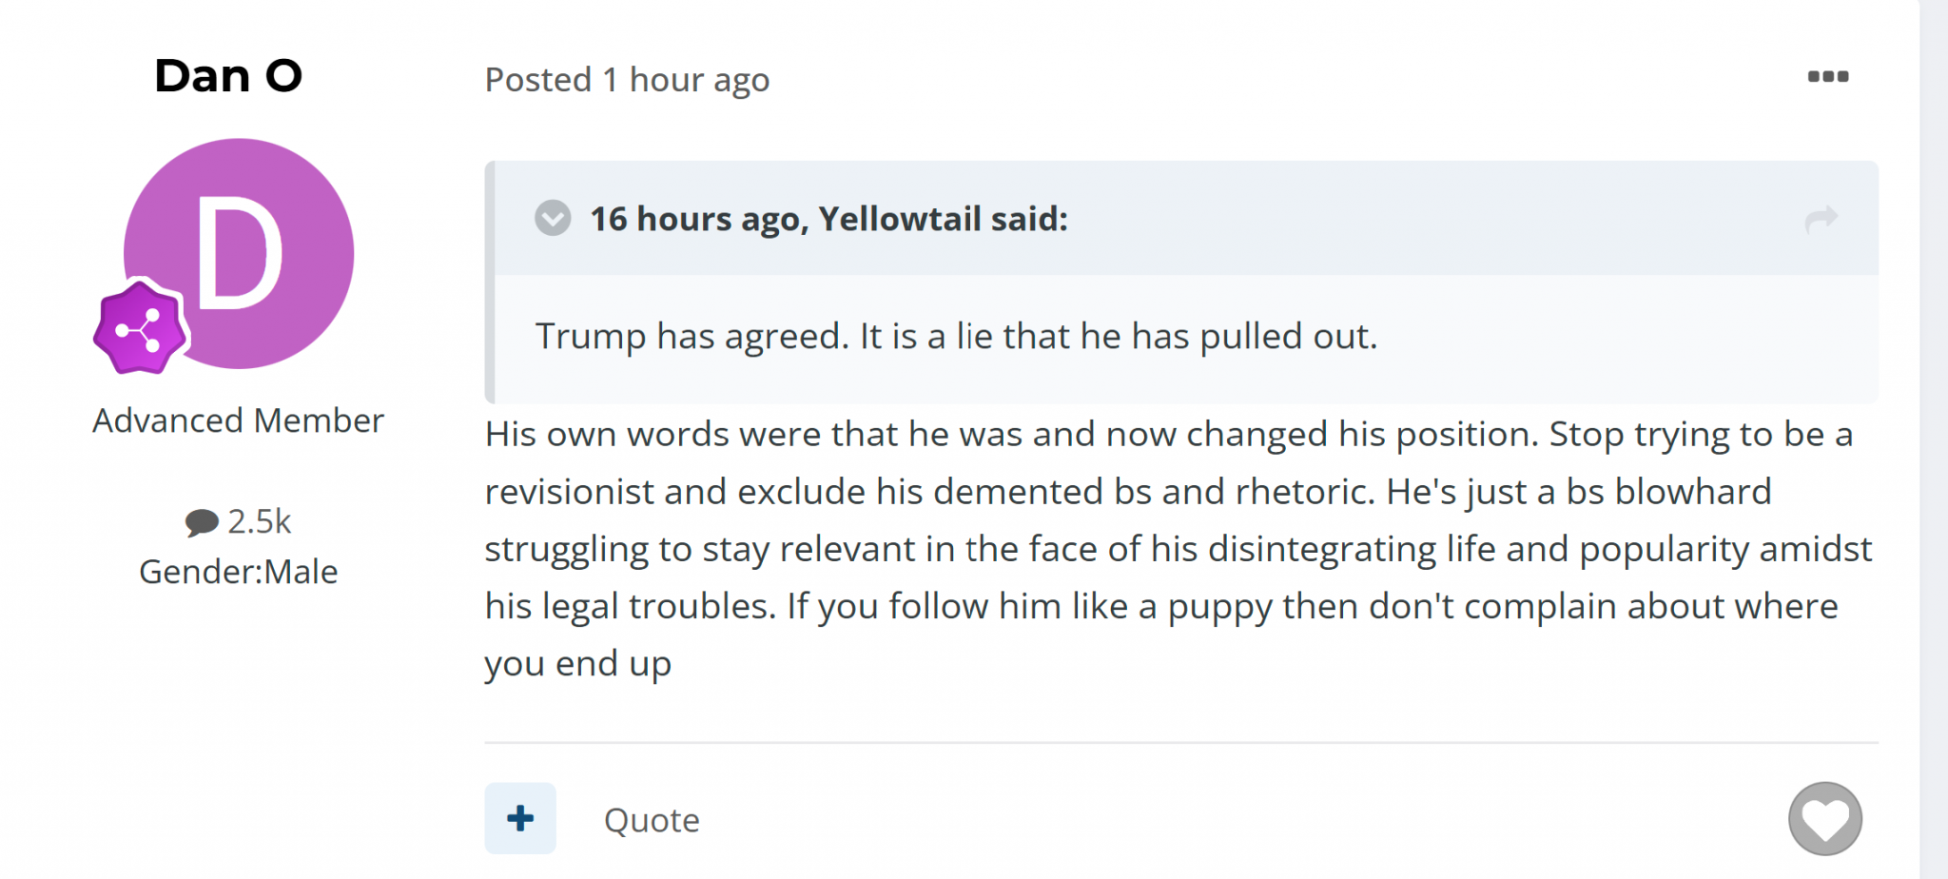
Task: Click the quote block gray left border
Action: pos(490,283)
